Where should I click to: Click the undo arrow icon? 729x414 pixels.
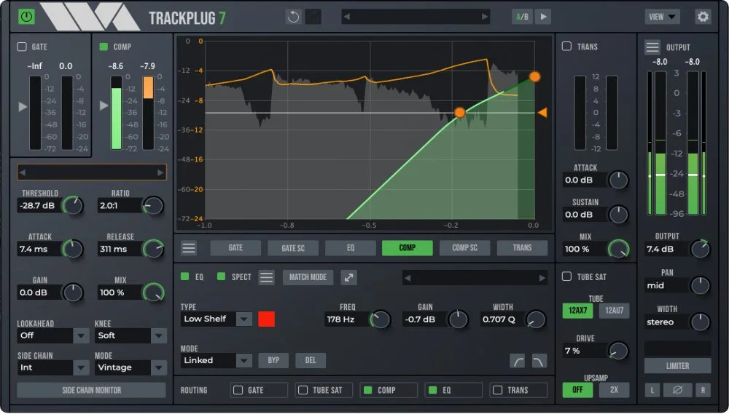click(x=293, y=17)
